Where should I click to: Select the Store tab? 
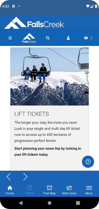[30, 190]
